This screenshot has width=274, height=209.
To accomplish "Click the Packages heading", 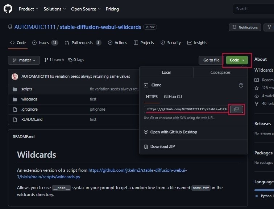I will pos(263,153).
